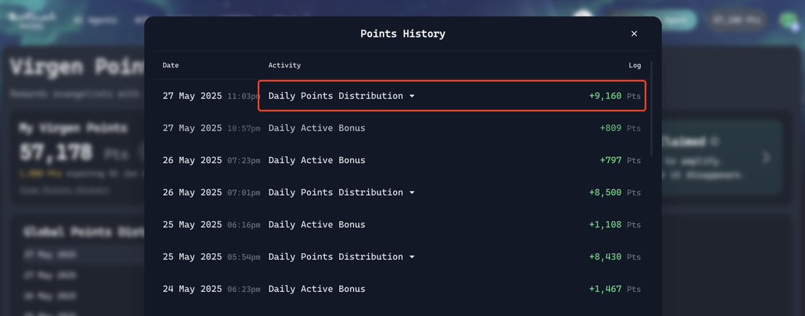Click the Date column header
The width and height of the screenshot is (805, 316).
[x=171, y=66]
